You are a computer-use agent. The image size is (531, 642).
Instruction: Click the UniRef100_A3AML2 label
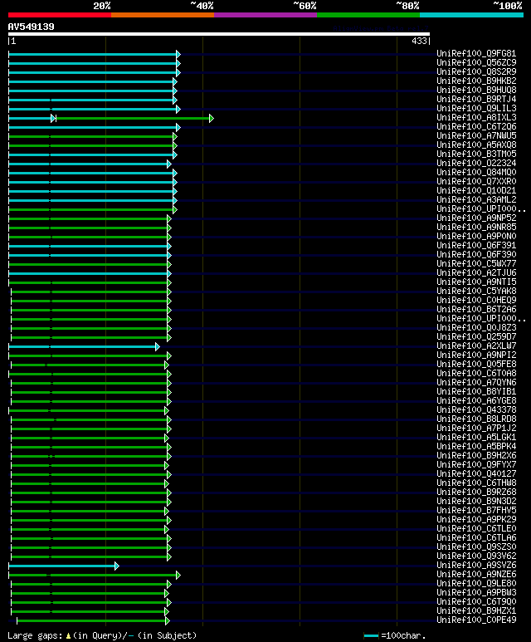pyautogui.click(x=476, y=200)
